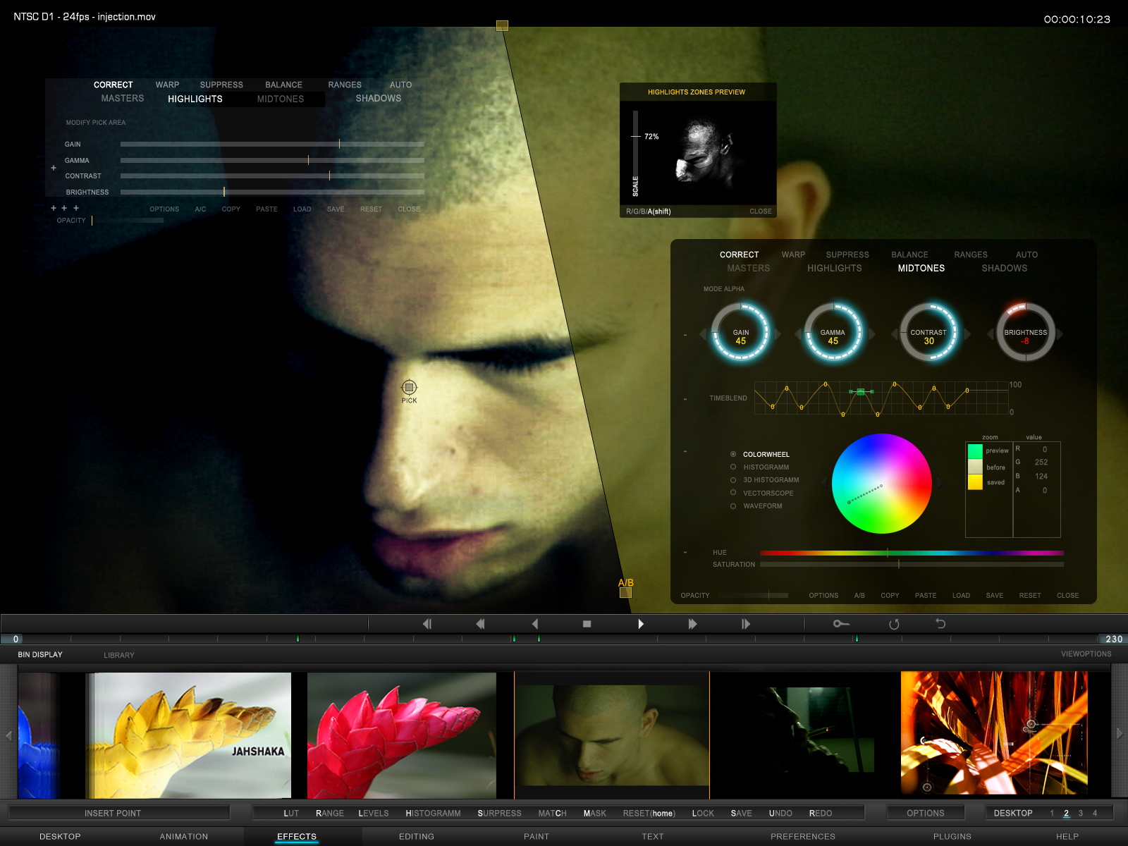Click HISTOGRAMM in the effects toolbar
This screenshot has height=846, width=1128.
coord(433,814)
